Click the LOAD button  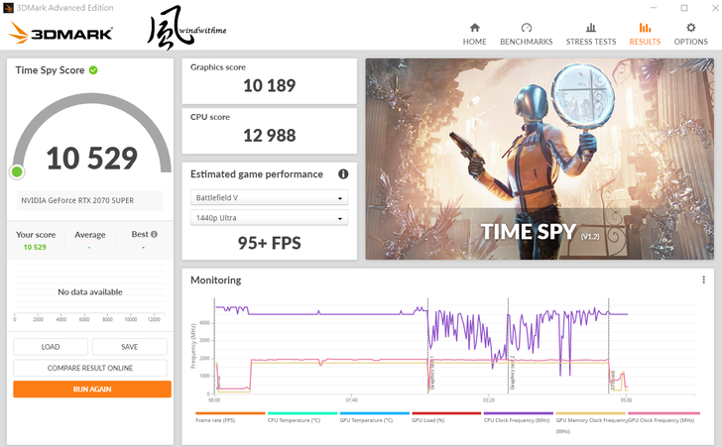(x=51, y=347)
